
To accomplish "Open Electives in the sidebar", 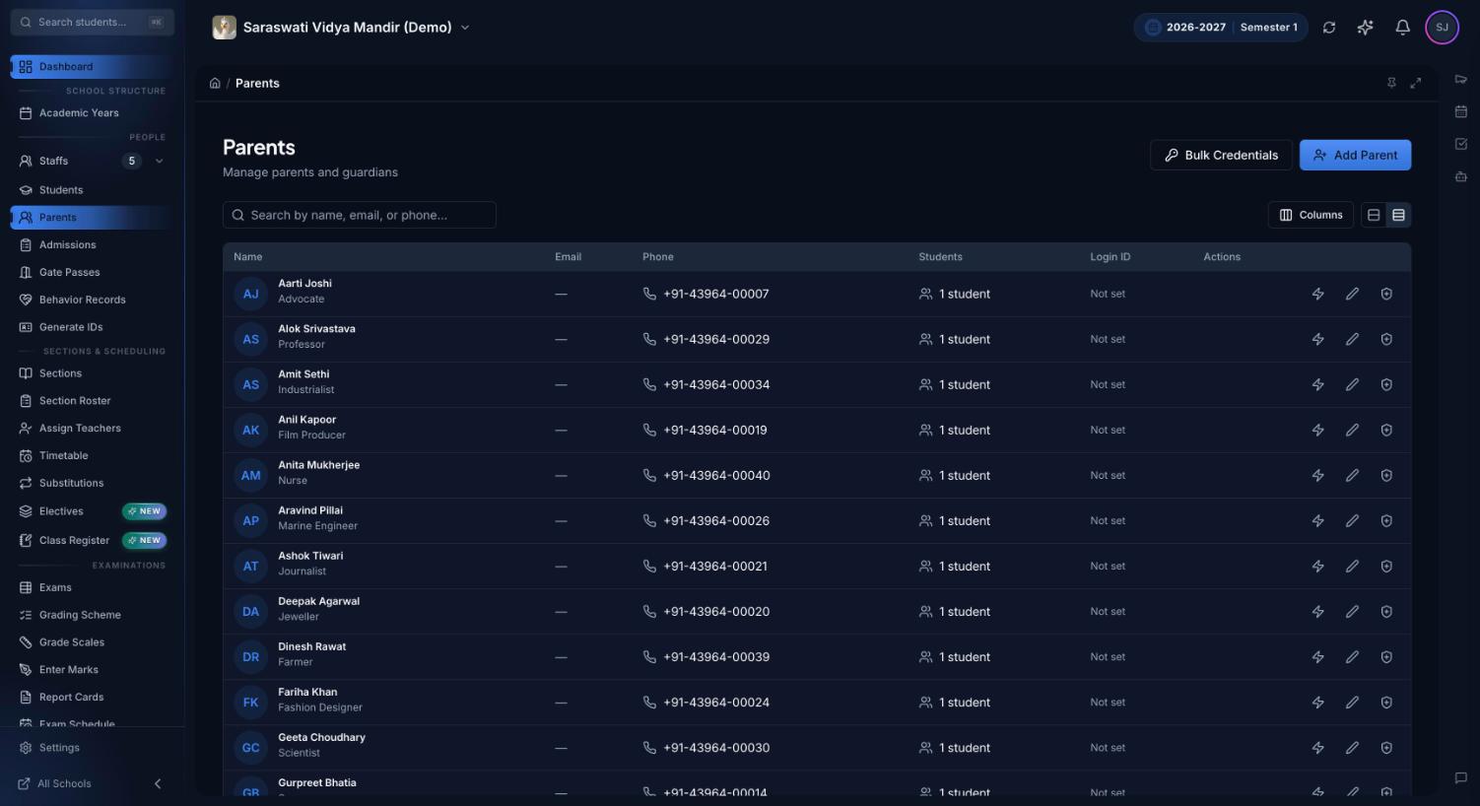I will coord(92,511).
